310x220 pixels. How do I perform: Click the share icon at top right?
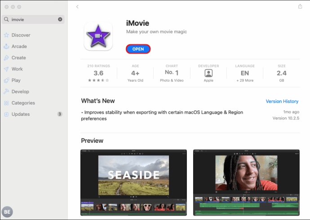point(300,6)
